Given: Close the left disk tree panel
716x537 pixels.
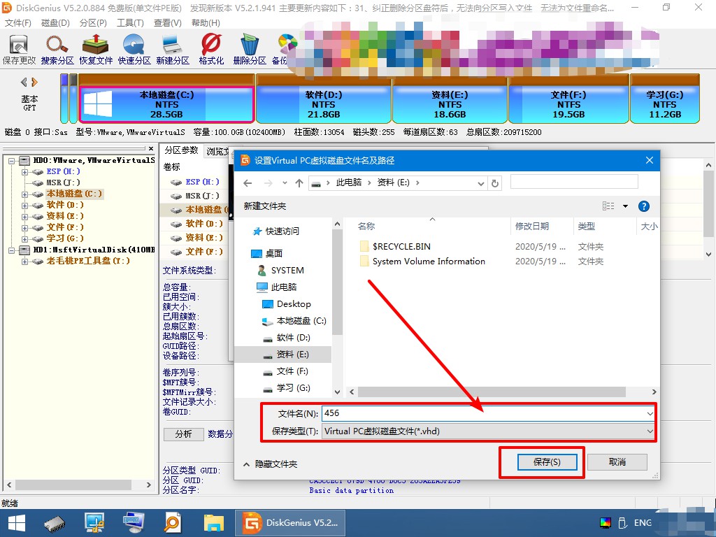Looking at the screenshot, I should 151,148.
